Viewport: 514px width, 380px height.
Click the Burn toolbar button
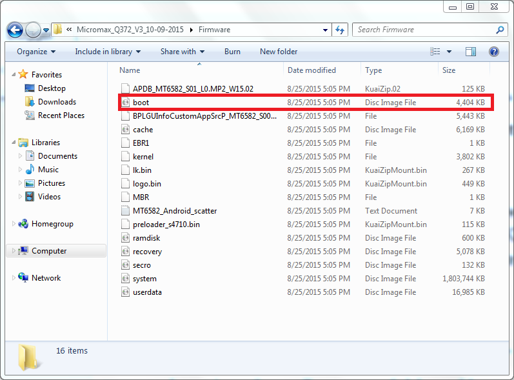(232, 52)
